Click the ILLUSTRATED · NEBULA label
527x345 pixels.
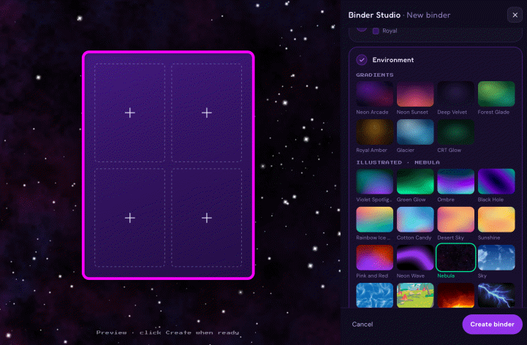398,162
